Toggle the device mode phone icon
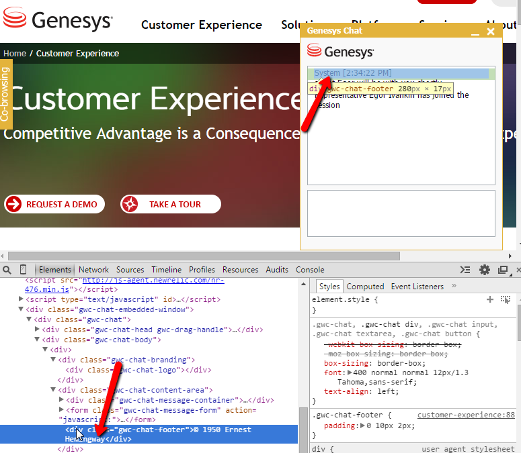521x453 pixels. (24, 270)
